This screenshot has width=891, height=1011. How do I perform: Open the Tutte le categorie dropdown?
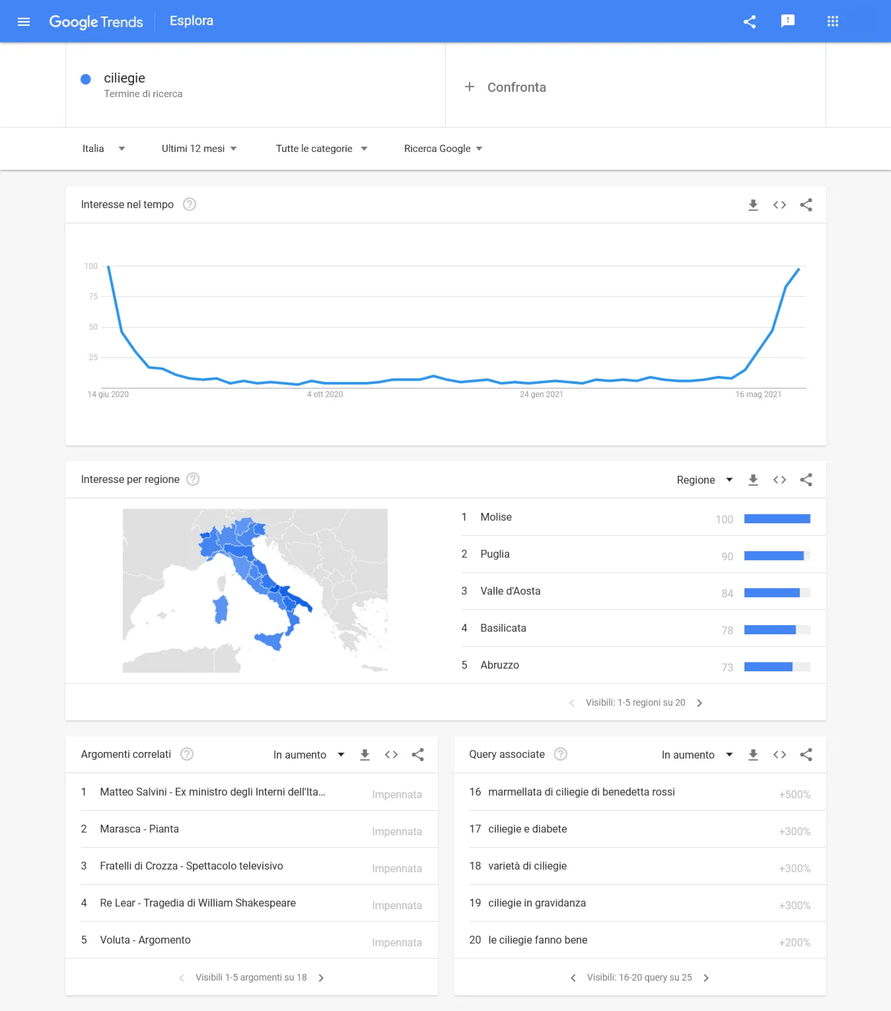pyautogui.click(x=322, y=149)
